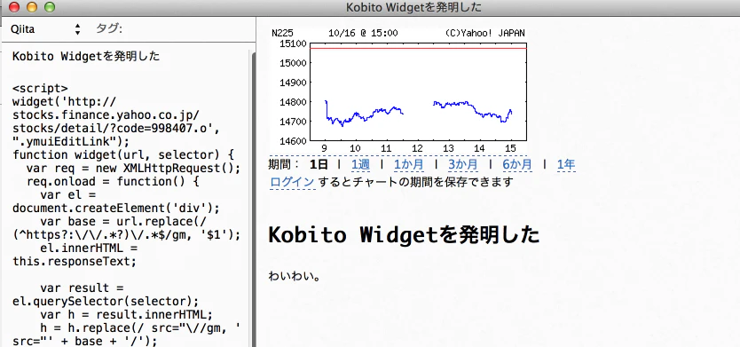Switch chart period to 3か月
Screen dimensions: 740x347
(x=462, y=164)
